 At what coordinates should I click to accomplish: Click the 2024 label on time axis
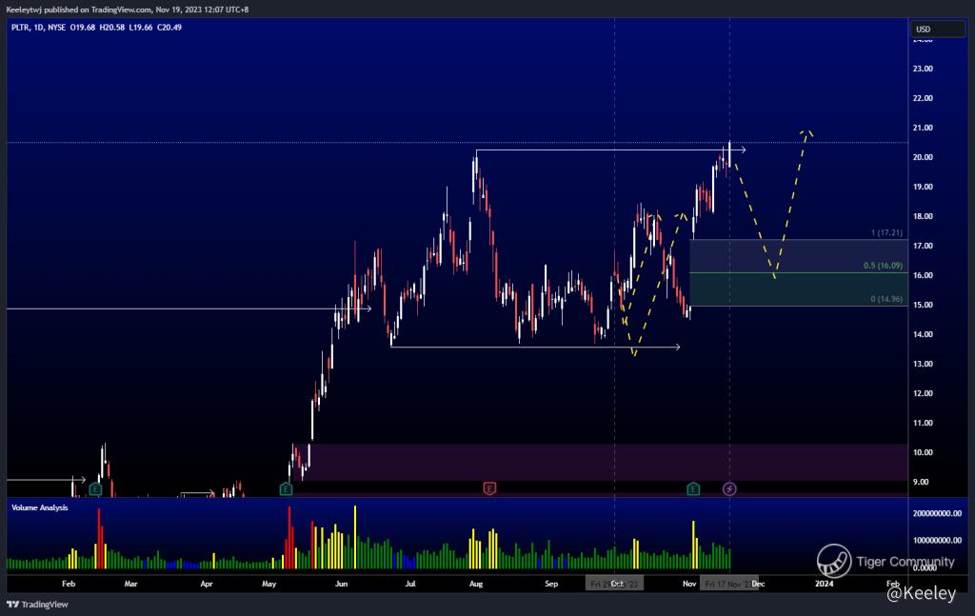tap(825, 584)
